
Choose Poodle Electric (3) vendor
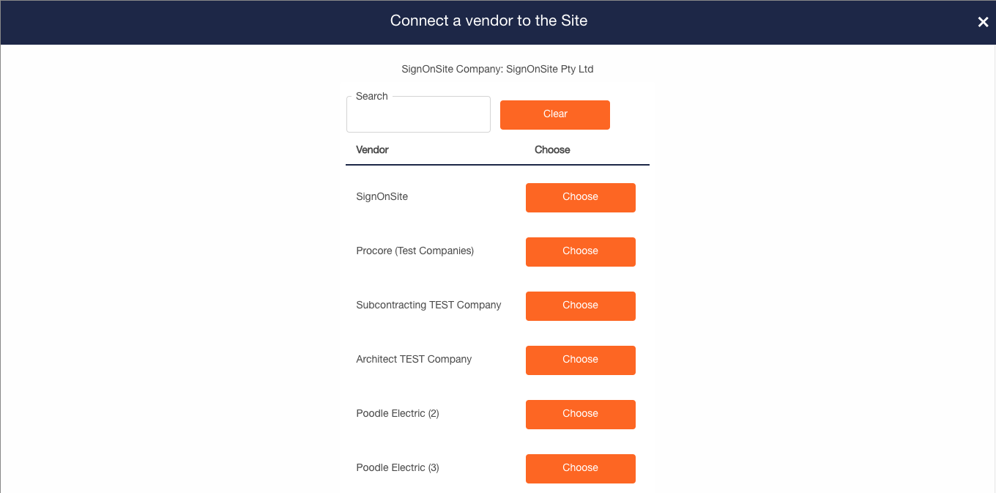click(581, 468)
